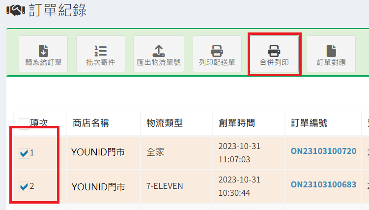
Task: Click the 訂單紀錄 page title
Action: pyautogui.click(x=58, y=10)
